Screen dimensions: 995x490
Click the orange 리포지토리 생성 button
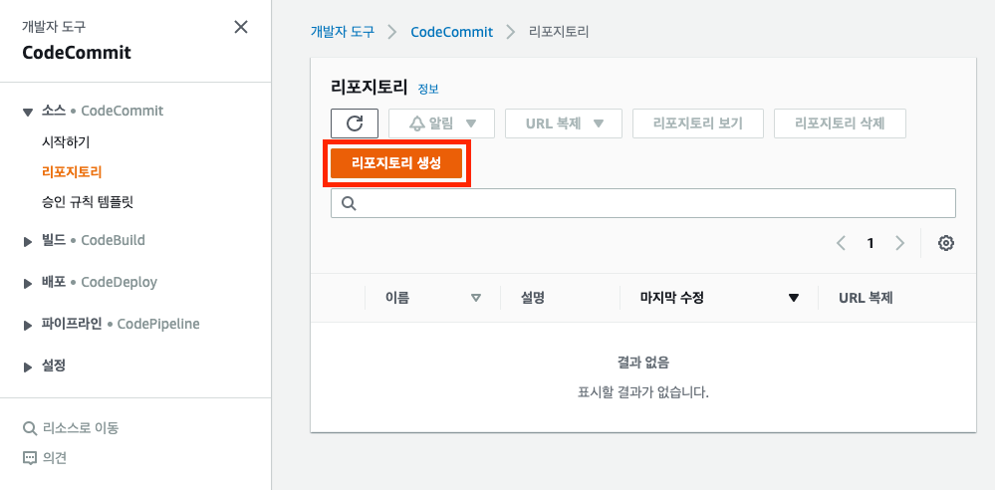[396, 163]
